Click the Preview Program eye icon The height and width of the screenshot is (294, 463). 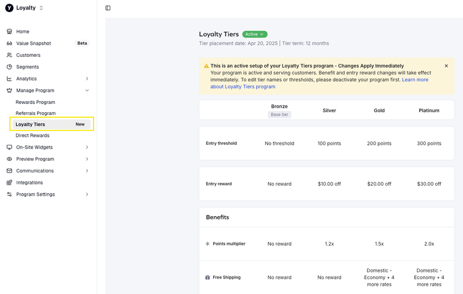pos(9,159)
